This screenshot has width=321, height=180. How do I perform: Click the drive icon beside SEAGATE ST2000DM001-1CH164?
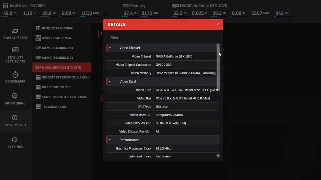(x=38, y=77)
